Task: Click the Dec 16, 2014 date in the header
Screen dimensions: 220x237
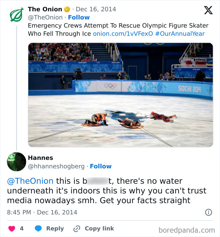Action: pyautogui.click(x=96, y=9)
